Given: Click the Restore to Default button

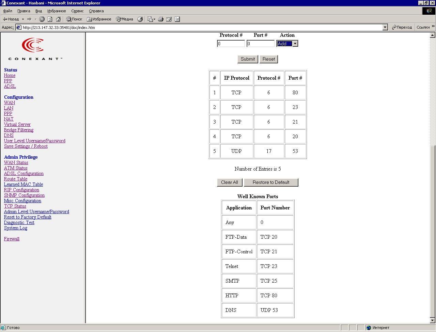Looking at the screenshot, I should pos(271,182).
